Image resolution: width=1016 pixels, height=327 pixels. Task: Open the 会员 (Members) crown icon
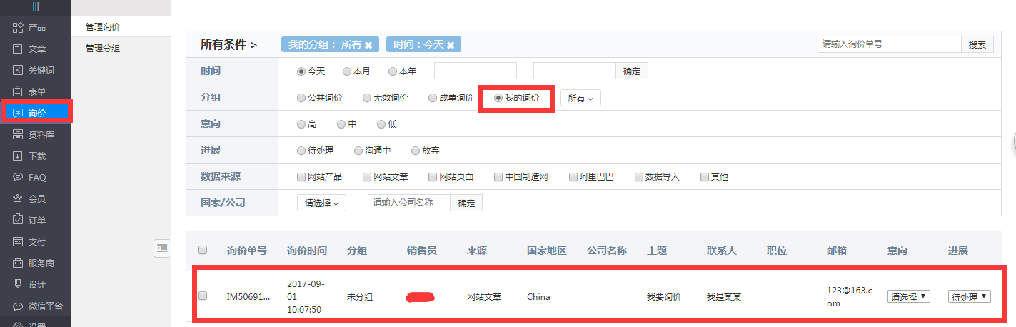(x=19, y=198)
